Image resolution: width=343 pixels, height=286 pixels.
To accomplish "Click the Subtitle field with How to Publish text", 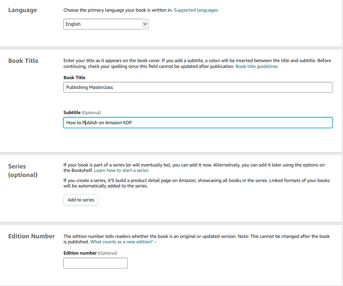I will (x=198, y=123).
